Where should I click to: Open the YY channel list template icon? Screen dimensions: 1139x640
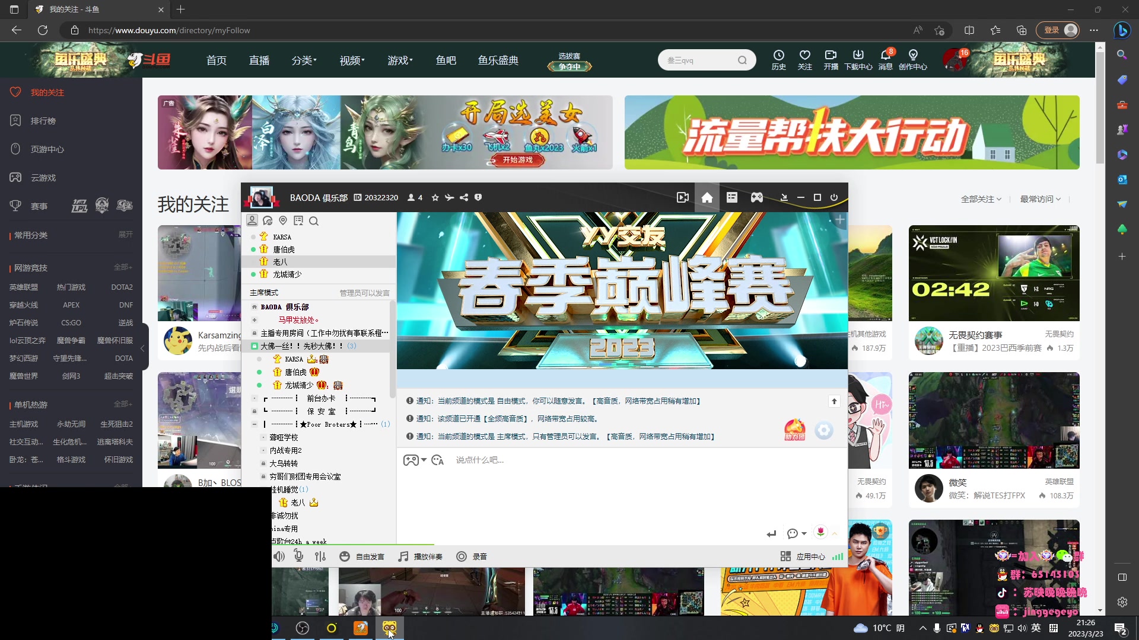click(732, 197)
